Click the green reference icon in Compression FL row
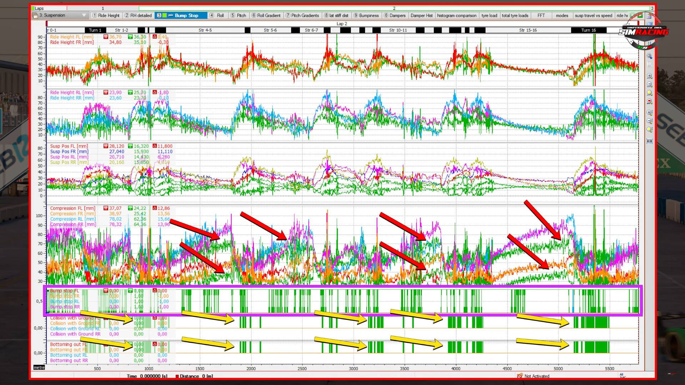 [130, 208]
